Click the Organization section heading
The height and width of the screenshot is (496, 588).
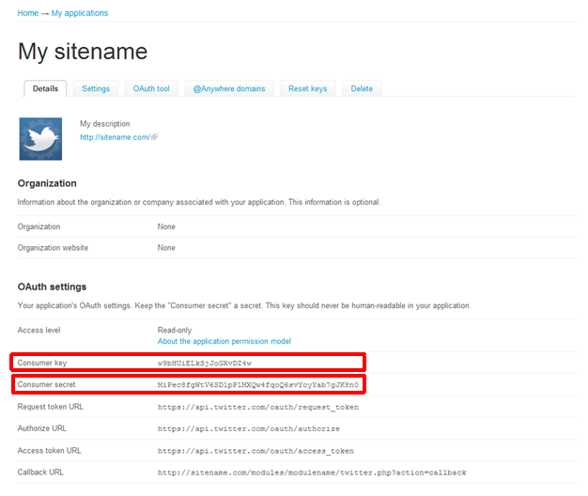coord(47,183)
